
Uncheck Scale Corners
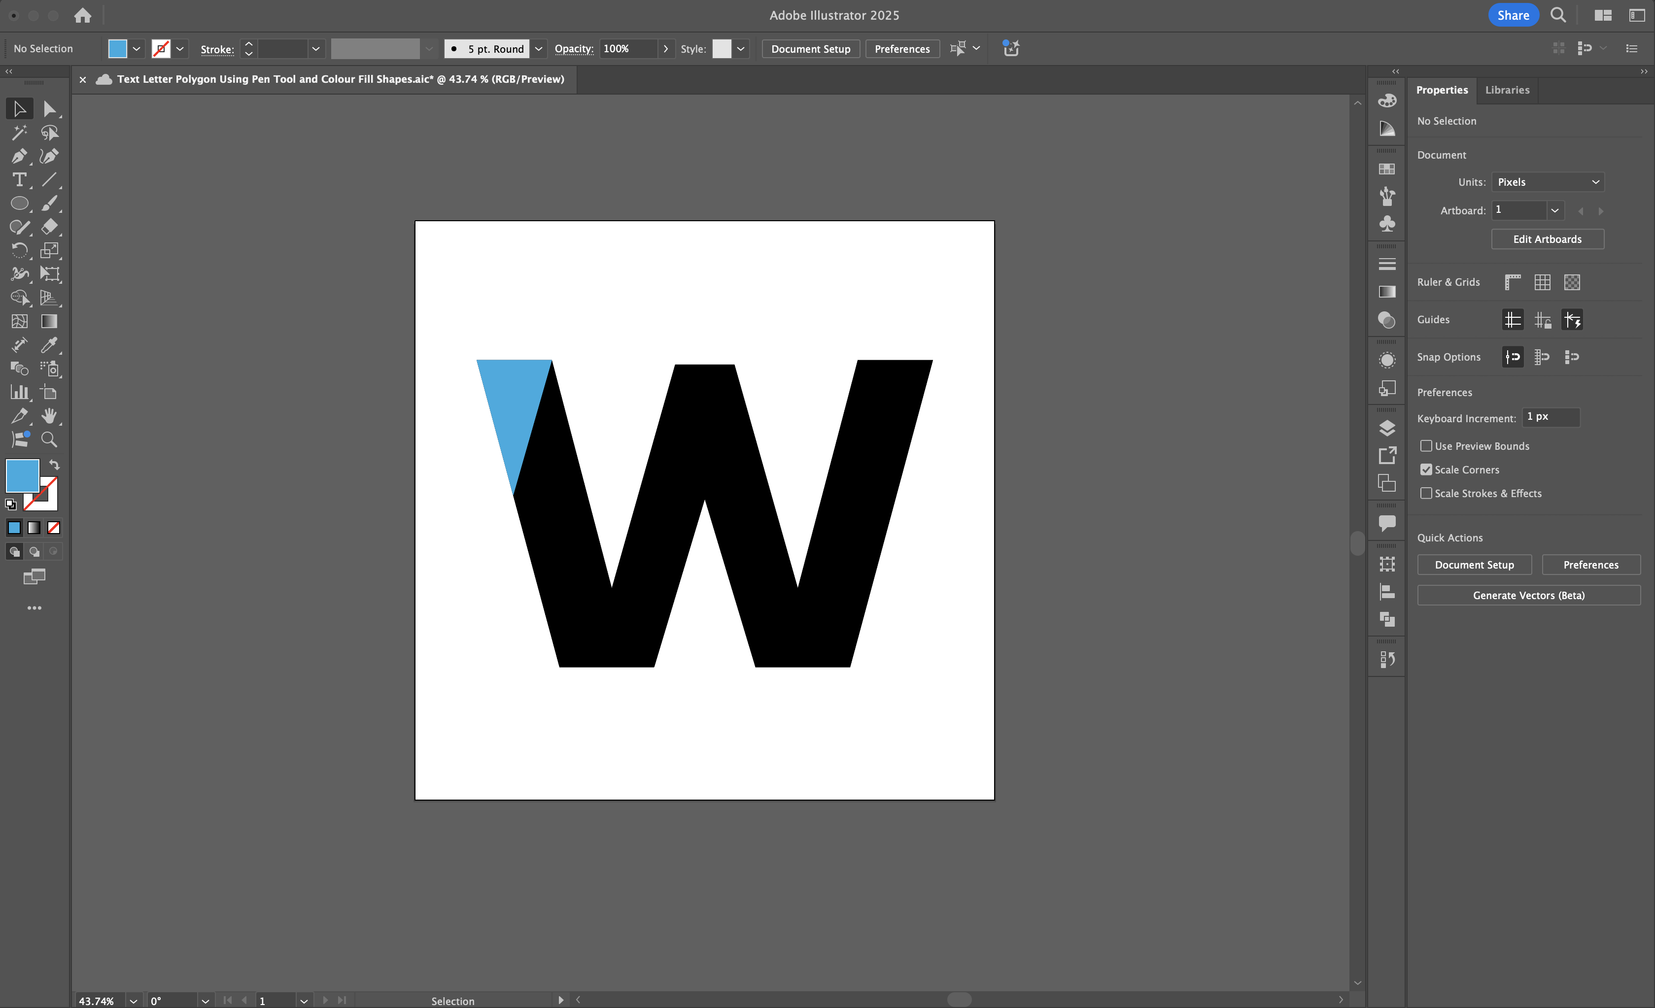[1426, 470]
